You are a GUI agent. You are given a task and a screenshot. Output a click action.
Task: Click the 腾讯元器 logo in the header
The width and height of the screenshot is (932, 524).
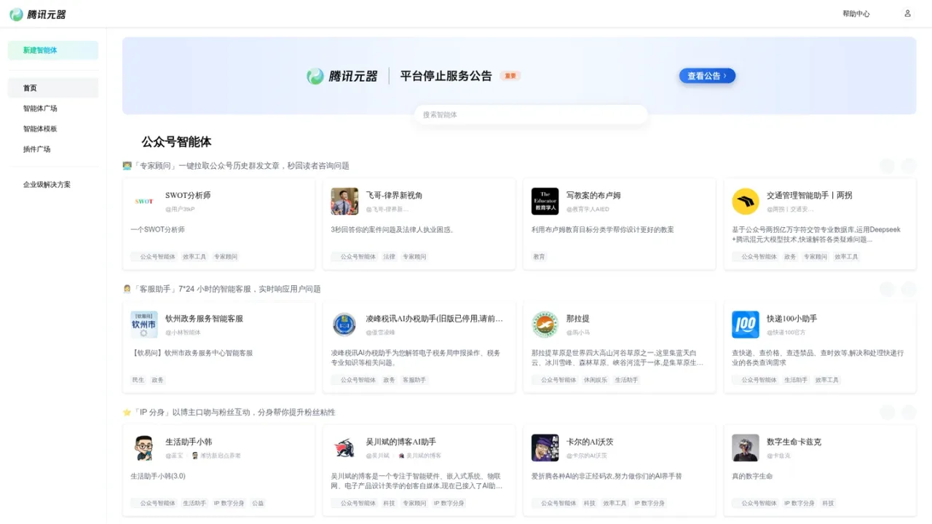click(37, 15)
